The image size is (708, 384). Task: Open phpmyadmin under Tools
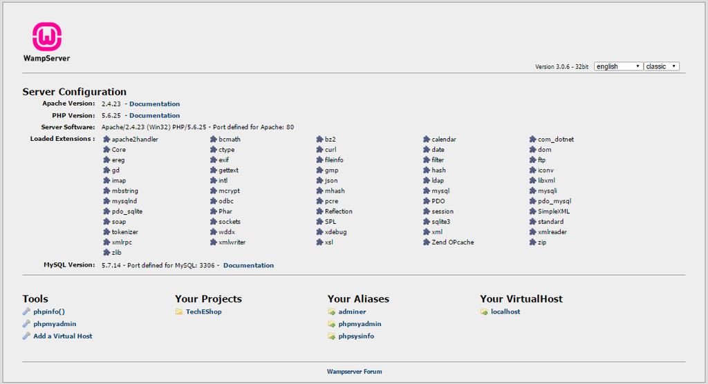[55, 323]
